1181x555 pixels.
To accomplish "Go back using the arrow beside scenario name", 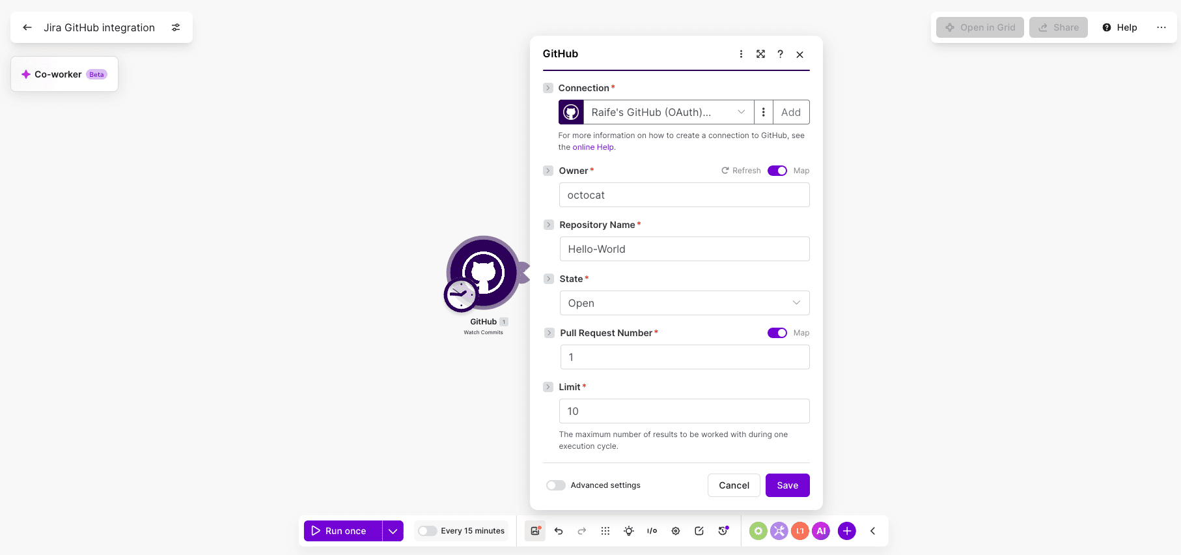I will click(x=27, y=27).
